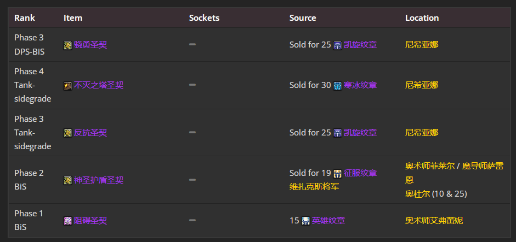Viewport: 516px width, 242px height.
Task: Click the 寒冰纹章 emblem icon
Action: (338, 85)
